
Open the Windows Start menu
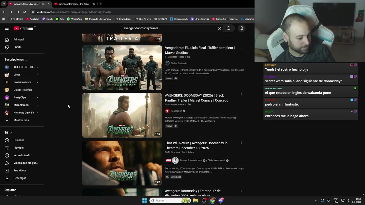click(x=145, y=200)
